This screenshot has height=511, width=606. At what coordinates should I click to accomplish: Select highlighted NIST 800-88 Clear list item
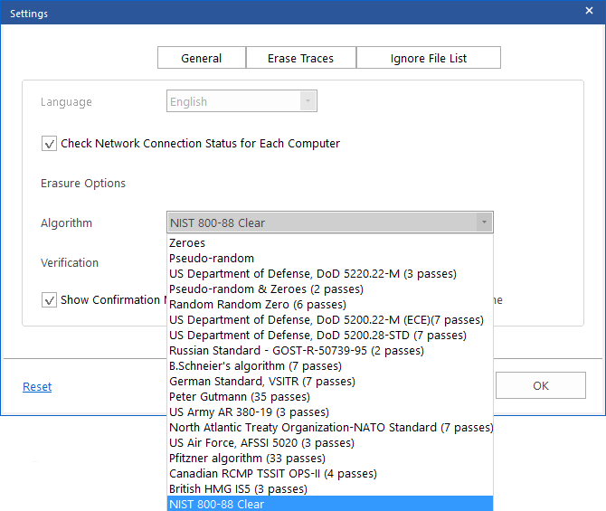330,504
